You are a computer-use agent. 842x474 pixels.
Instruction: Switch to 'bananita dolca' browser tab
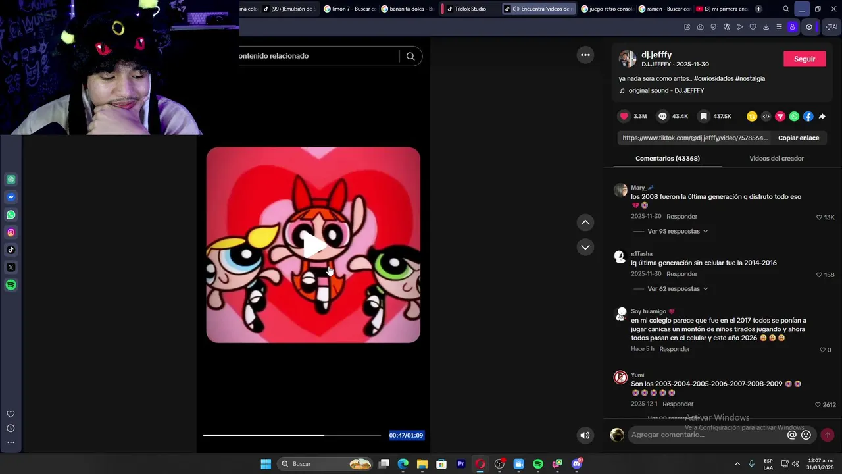(x=409, y=9)
